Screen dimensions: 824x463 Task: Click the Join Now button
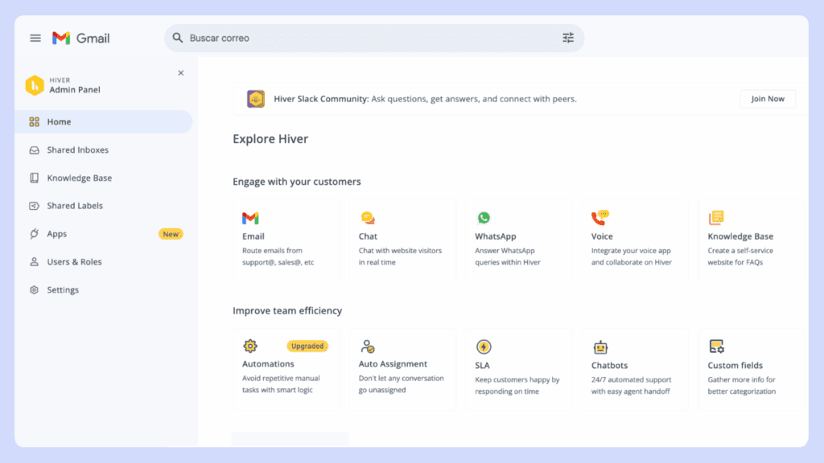pyautogui.click(x=767, y=98)
